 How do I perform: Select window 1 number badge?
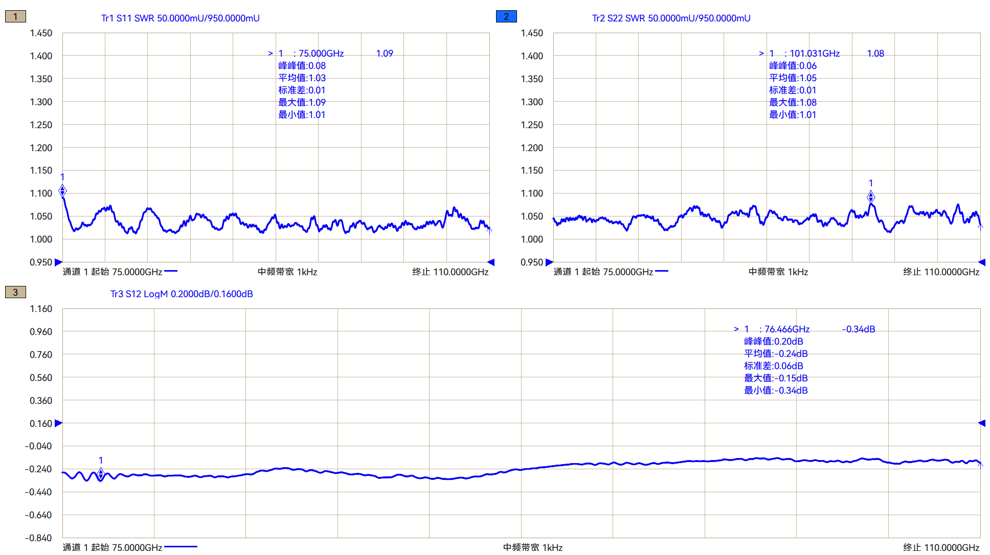coord(15,17)
